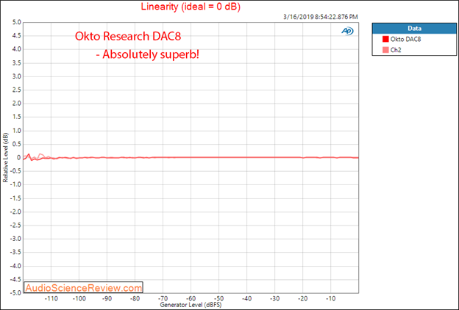The height and width of the screenshot is (310, 459).
Task: Click the Ch2 legend label
Action: [396, 50]
